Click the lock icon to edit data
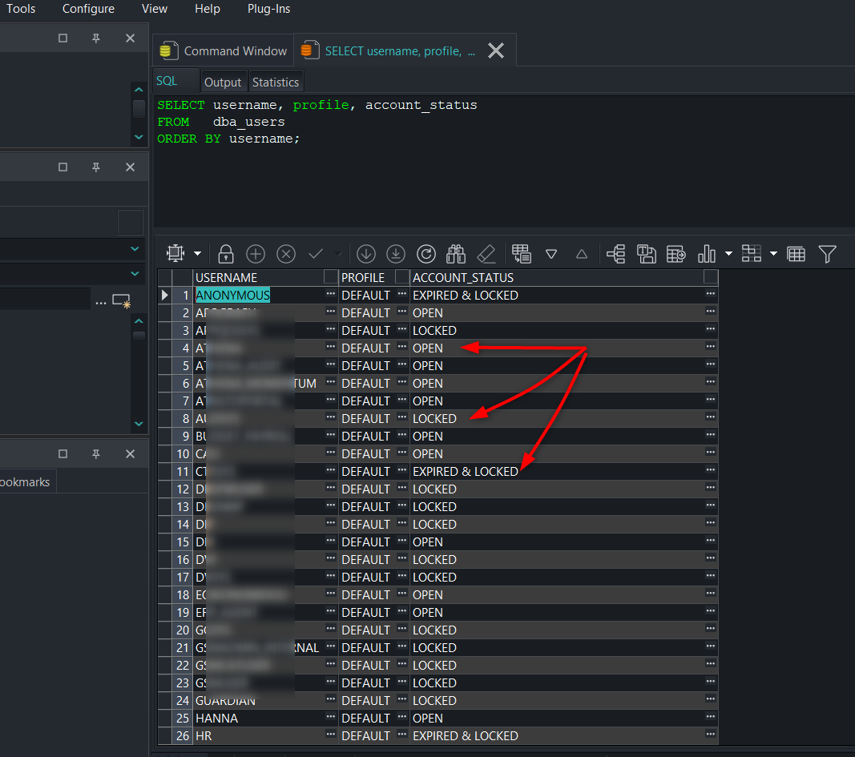855x757 pixels. pyautogui.click(x=226, y=254)
